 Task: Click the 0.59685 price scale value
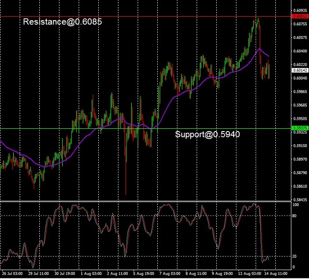coord(300,105)
